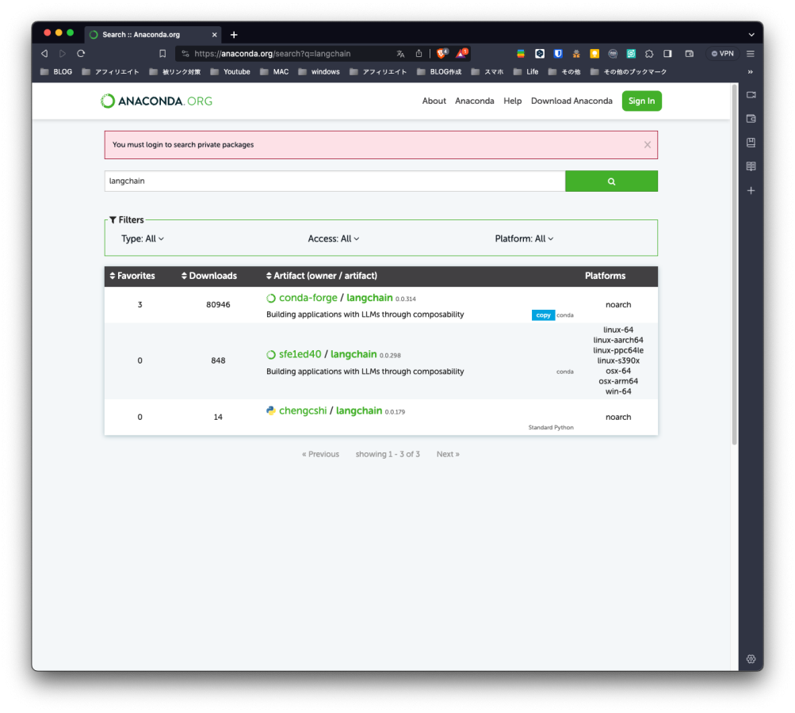Image resolution: width=795 pixels, height=713 pixels.
Task: Open the conda-forge owner link
Action: click(x=308, y=298)
